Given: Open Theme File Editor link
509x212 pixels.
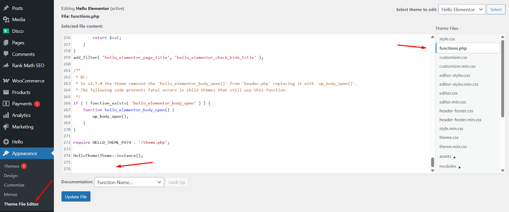Looking at the screenshot, I should click(x=21, y=204).
